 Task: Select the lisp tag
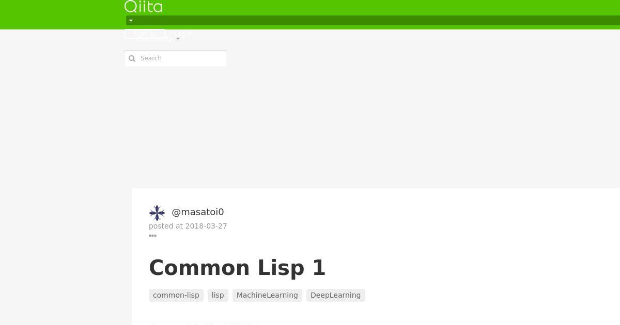218,295
